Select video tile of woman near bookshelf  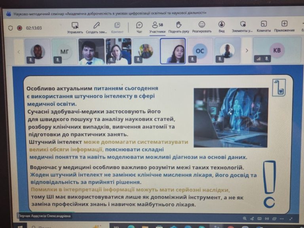118,51
